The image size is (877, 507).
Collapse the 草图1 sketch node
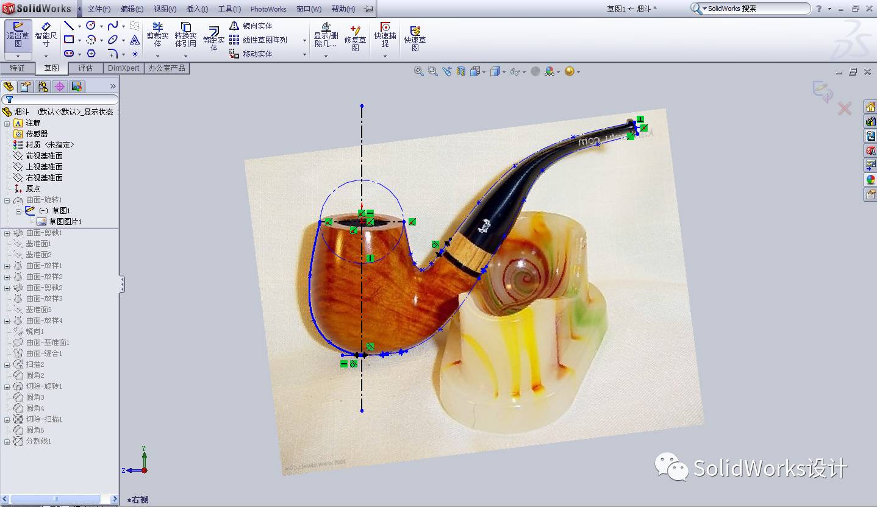[18, 211]
